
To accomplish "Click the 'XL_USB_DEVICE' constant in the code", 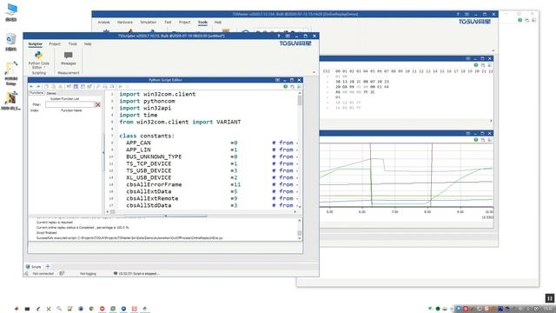I will (149, 177).
